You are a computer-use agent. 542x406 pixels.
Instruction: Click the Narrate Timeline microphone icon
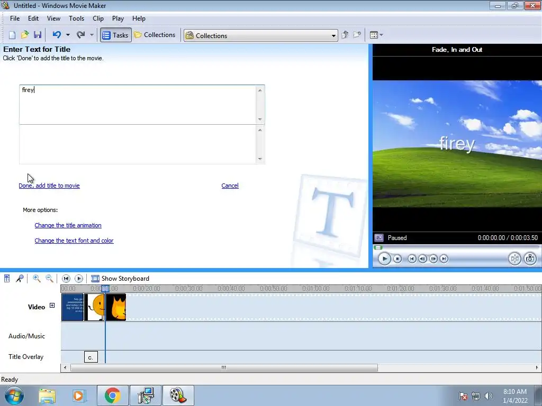click(x=20, y=278)
